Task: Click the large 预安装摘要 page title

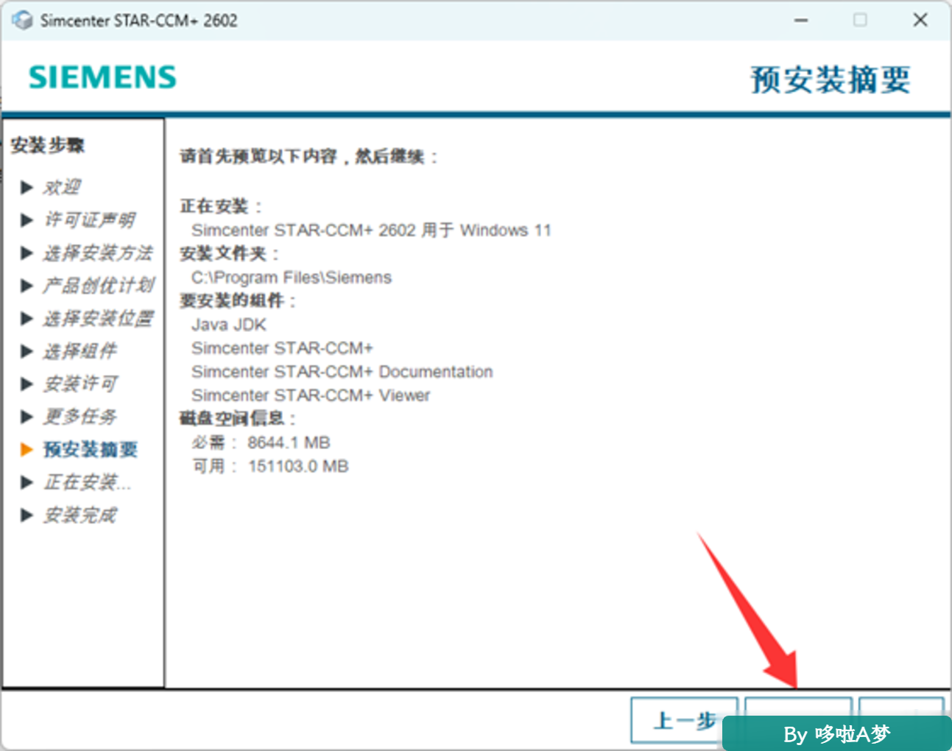Action: tap(831, 80)
